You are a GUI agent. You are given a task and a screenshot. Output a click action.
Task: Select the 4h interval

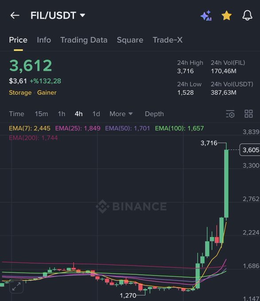(x=79, y=114)
